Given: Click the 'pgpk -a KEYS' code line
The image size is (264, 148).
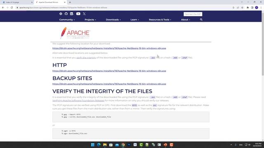Looking at the screenshot, I should (68, 131).
